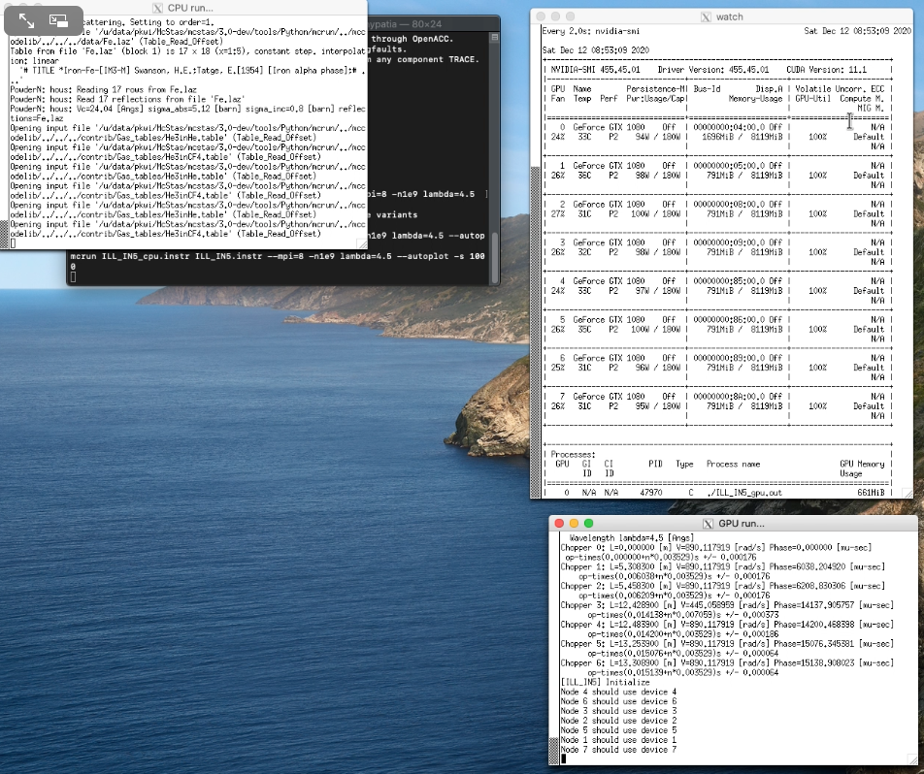This screenshot has height=774, width=924.
Task: Click the GPU run window title text
Action: pos(742,524)
